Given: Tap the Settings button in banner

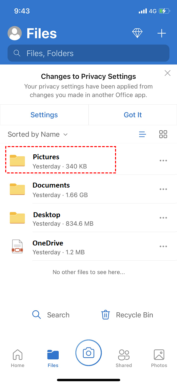Looking at the screenshot, I should click(44, 115).
